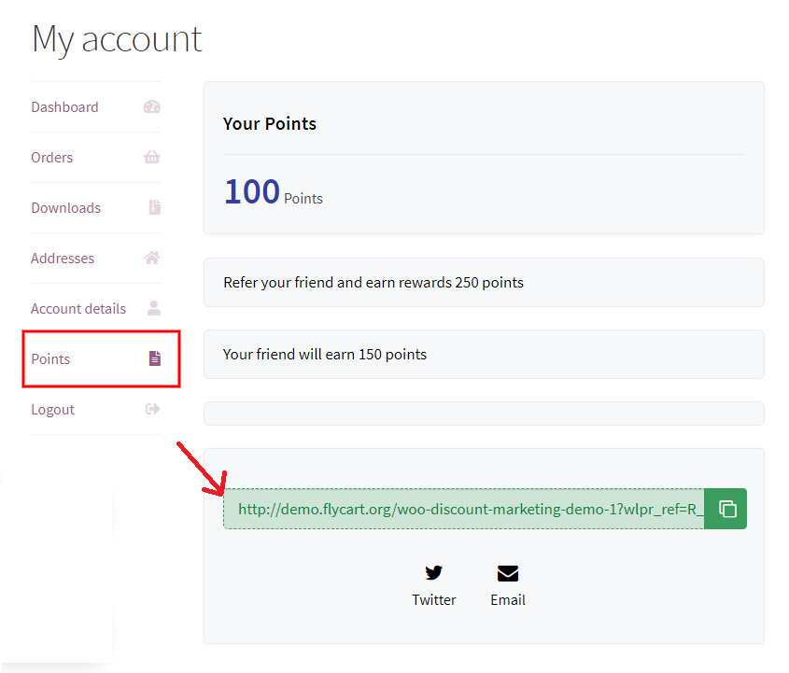Select the Points document icon

(154, 358)
